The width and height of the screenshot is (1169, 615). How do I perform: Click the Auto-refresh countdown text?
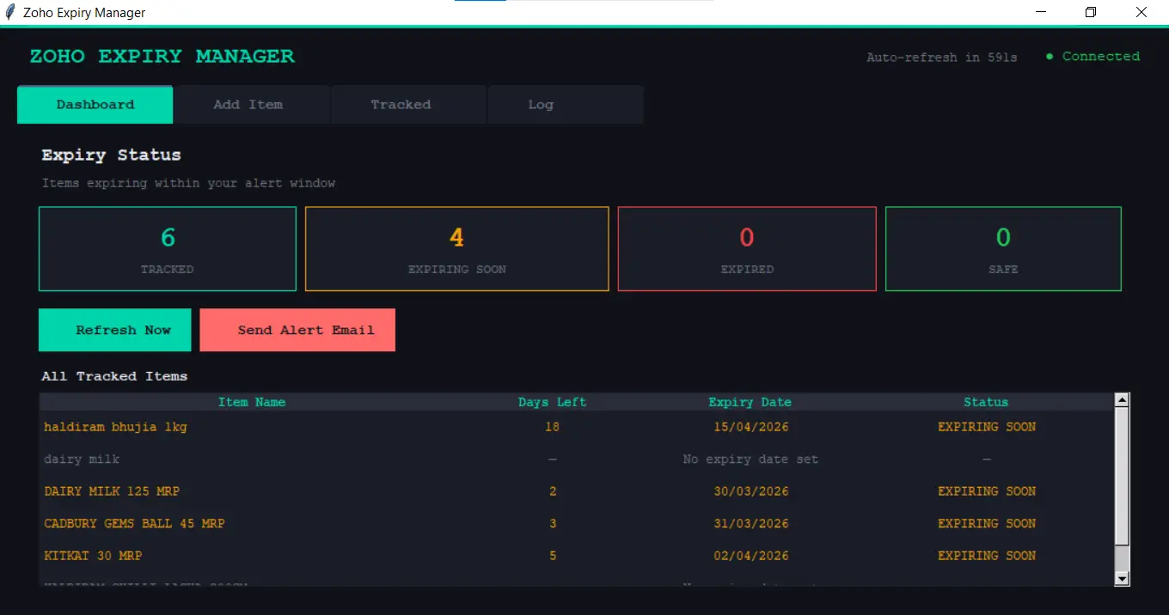[941, 57]
